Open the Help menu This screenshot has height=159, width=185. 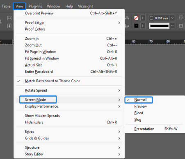[x=69, y=6]
